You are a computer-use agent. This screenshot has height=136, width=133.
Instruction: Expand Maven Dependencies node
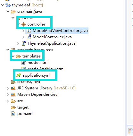(8, 94)
